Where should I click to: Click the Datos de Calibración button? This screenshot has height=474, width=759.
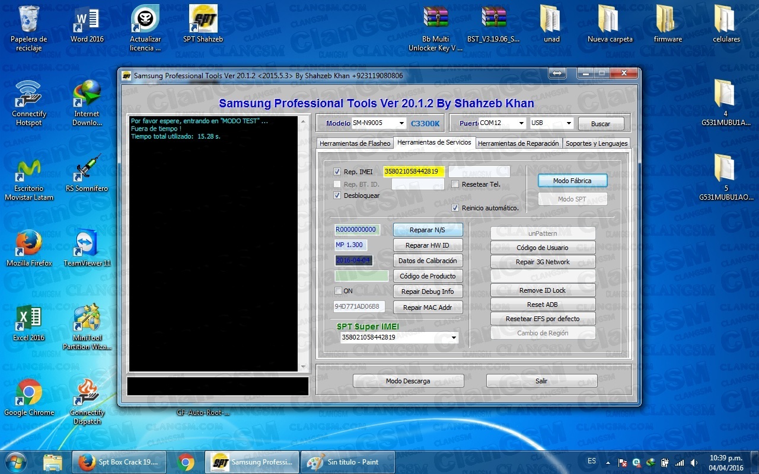pyautogui.click(x=428, y=261)
